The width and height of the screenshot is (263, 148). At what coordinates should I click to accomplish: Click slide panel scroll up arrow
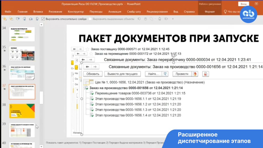[41, 25]
